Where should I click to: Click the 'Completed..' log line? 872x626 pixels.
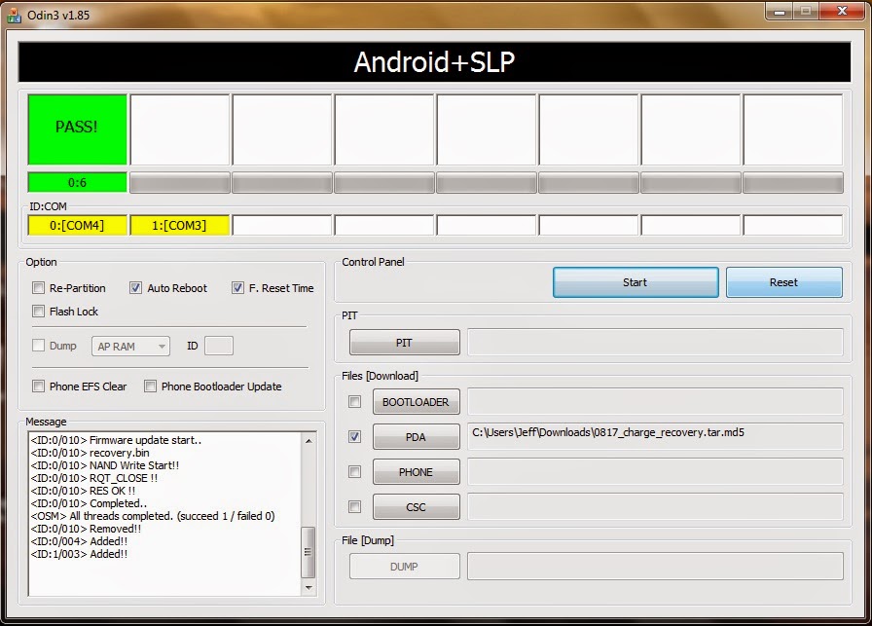pyautogui.click(x=89, y=503)
